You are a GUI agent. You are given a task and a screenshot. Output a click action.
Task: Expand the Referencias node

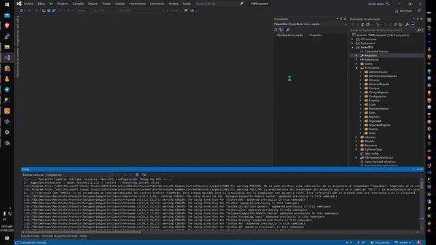coord(356,60)
